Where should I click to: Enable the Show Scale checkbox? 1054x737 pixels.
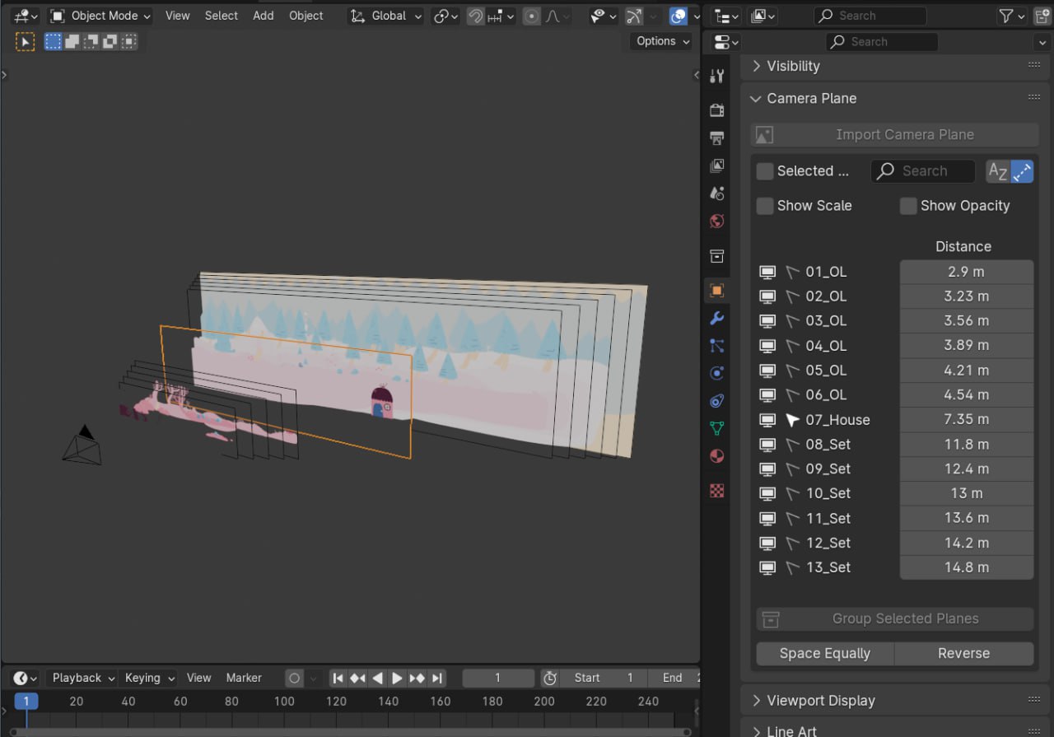(x=764, y=206)
